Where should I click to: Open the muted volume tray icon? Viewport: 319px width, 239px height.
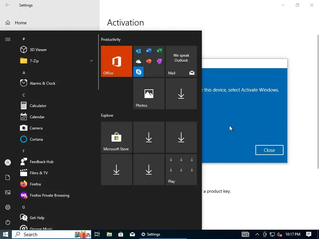280,234
